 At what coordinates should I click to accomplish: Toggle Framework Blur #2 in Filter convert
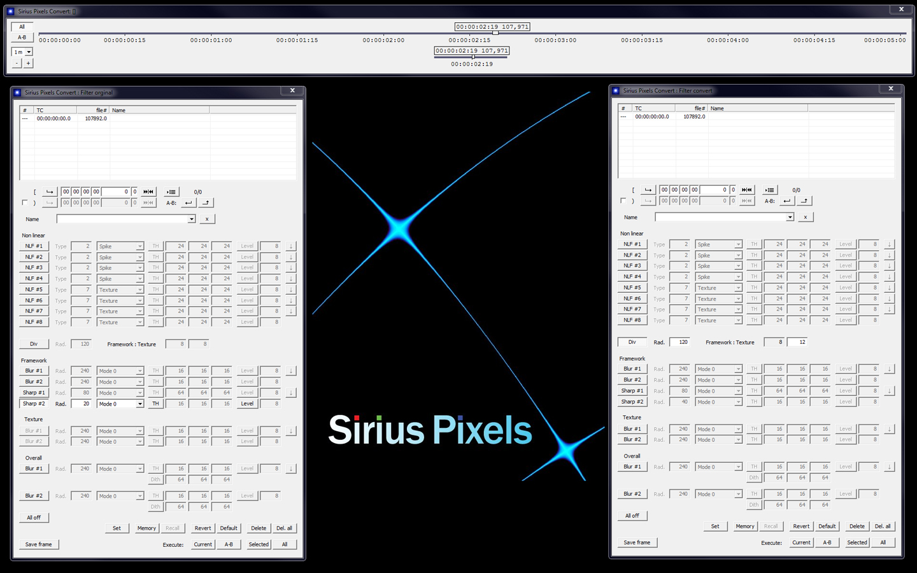point(632,380)
